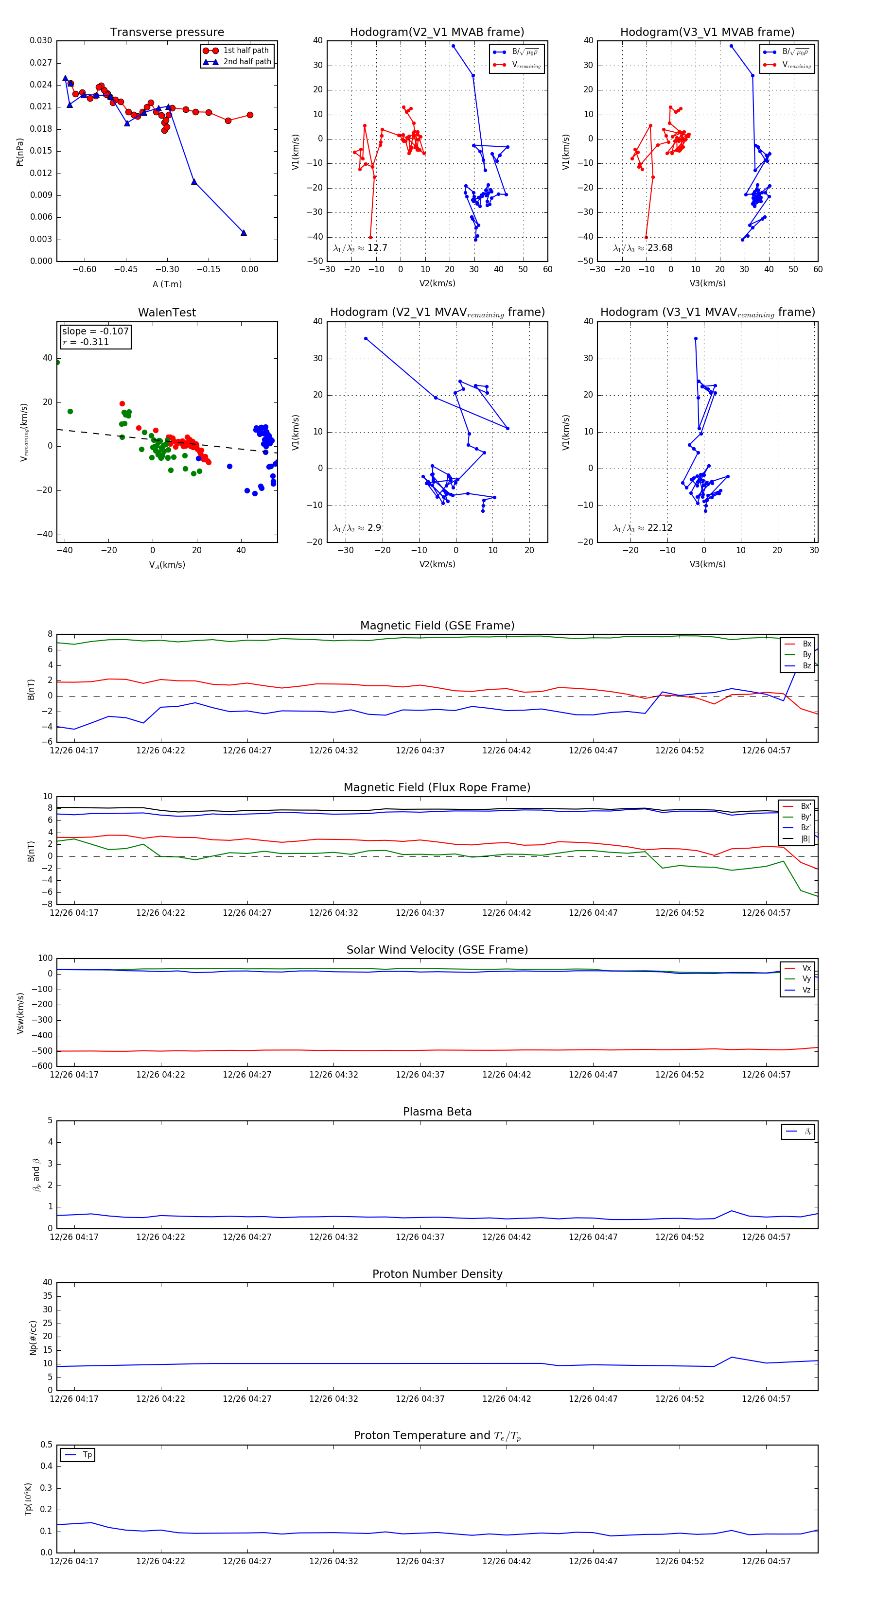Select the Bx legend entry in the GSE magnetic panel
Image resolution: width=875 pixels, height=1604 pixels.
point(798,644)
